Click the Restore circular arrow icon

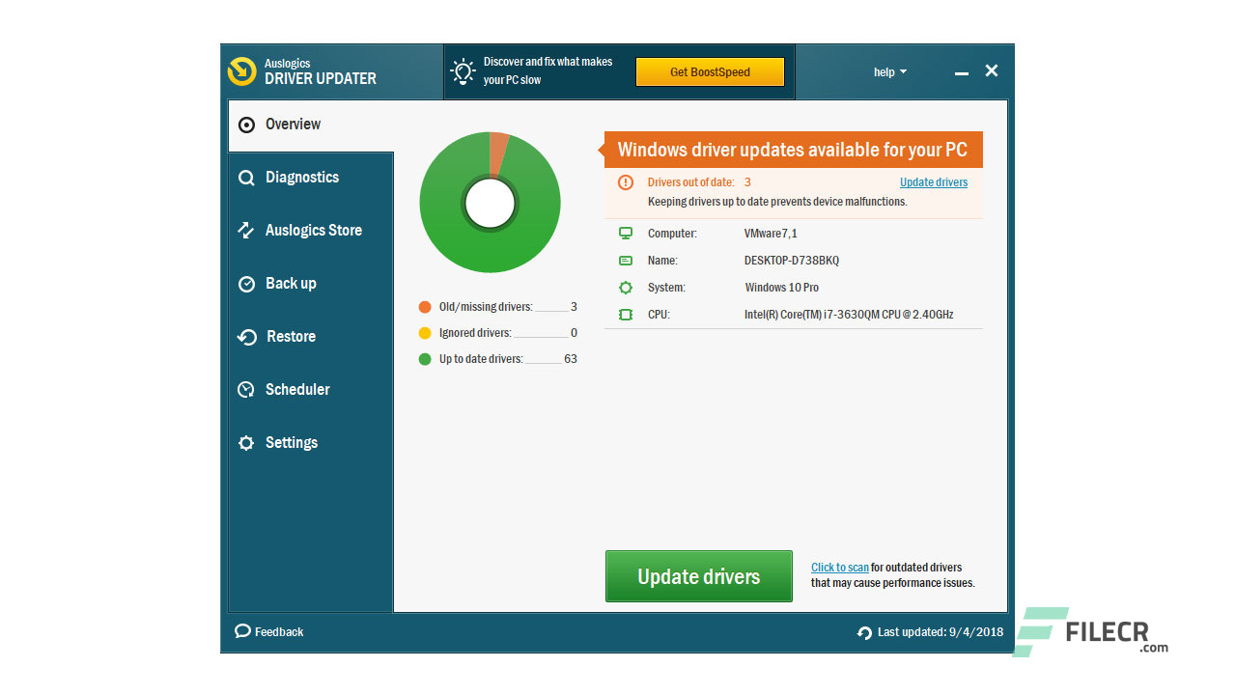(246, 337)
